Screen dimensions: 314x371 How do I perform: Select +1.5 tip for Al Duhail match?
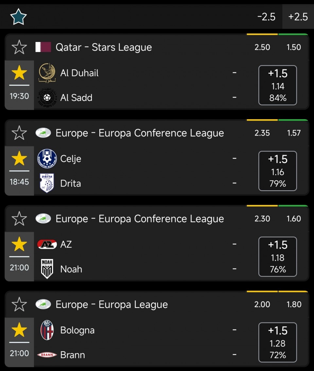click(278, 85)
